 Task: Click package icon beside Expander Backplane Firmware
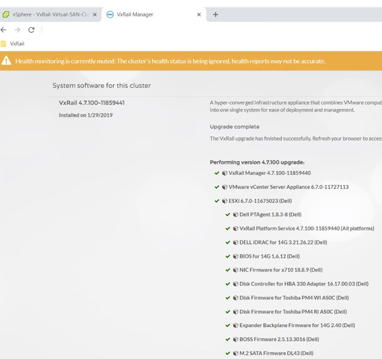pyautogui.click(x=236, y=325)
